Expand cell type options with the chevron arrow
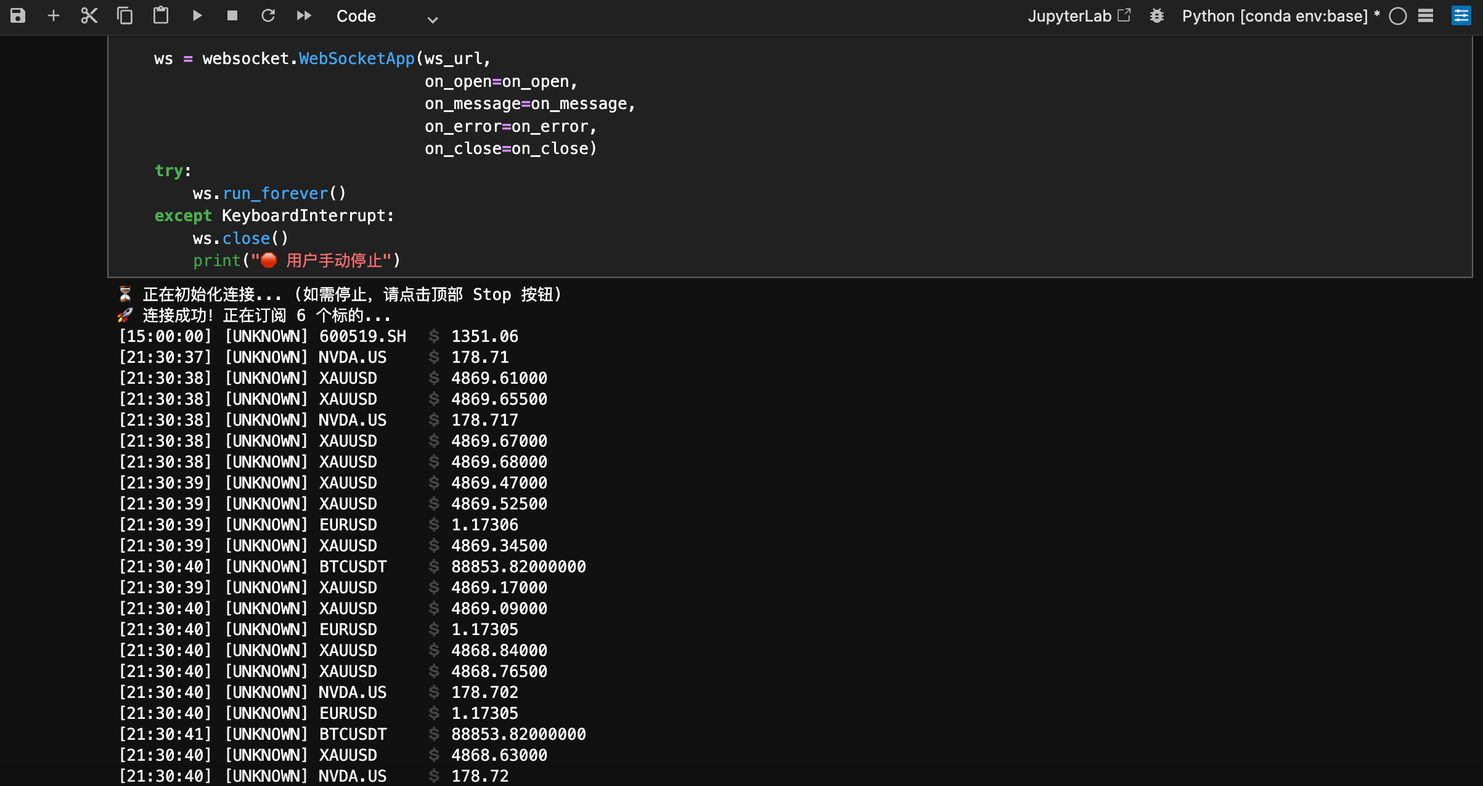 point(433,19)
